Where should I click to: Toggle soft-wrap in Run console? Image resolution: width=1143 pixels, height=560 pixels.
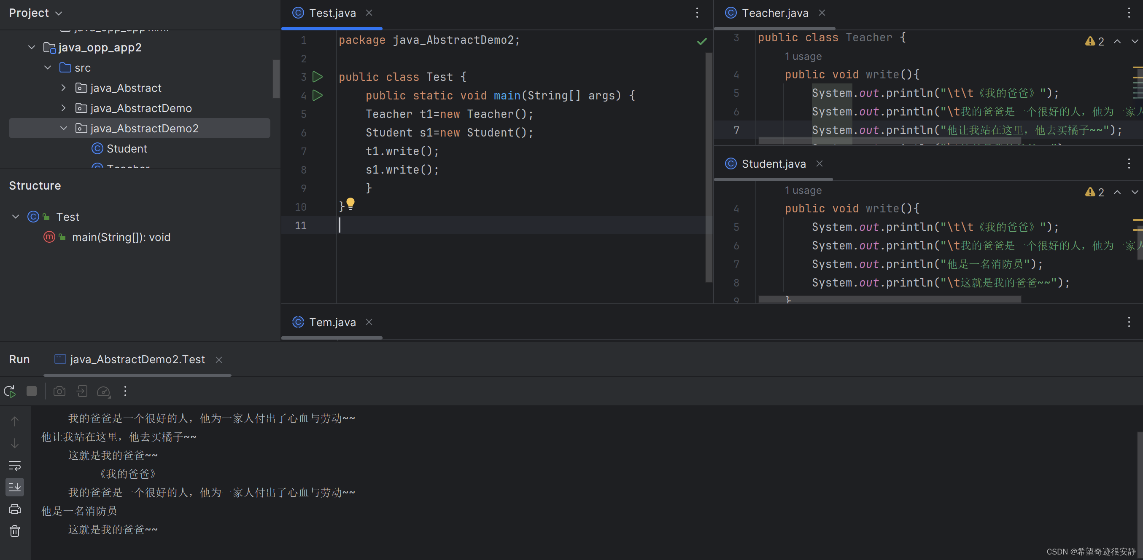pyautogui.click(x=15, y=466)
